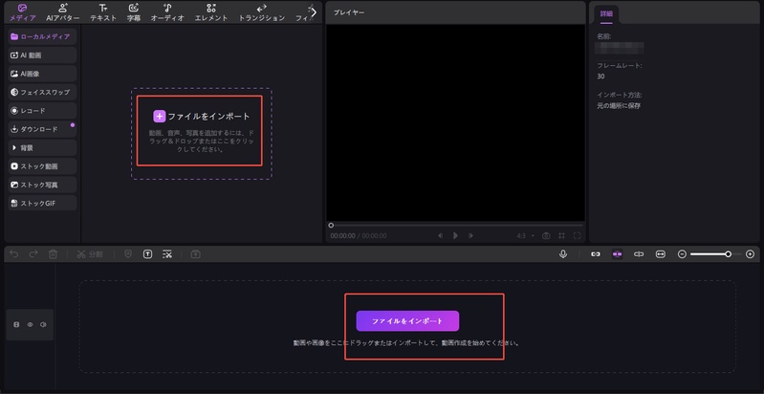This screenshot has width=764, height=394.
Task: Enter fullscreen preview
Action: coord(577,235)
